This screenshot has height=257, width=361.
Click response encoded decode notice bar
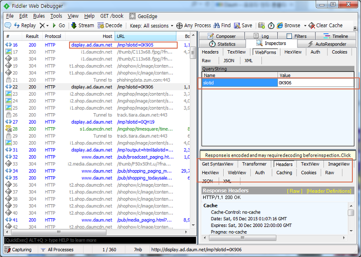[x=277, y=155]
